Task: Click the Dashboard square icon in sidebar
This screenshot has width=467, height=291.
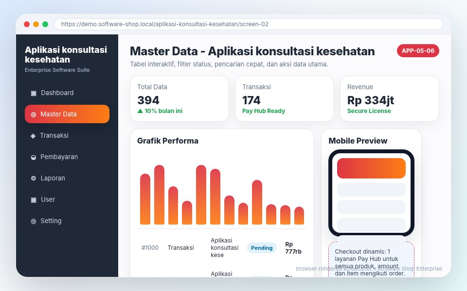Action: point(34,93)
